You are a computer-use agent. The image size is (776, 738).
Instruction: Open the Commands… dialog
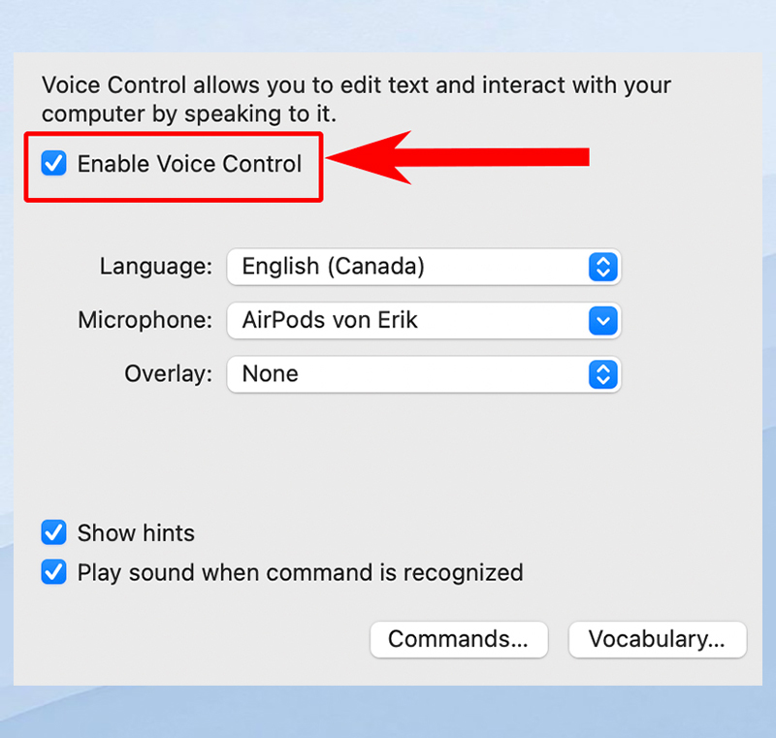point(459,639)
